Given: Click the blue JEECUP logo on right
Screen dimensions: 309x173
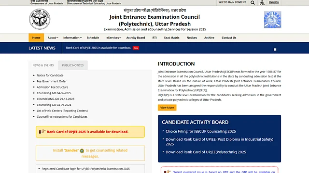Looking at the screenshot, I should point(272,20).
